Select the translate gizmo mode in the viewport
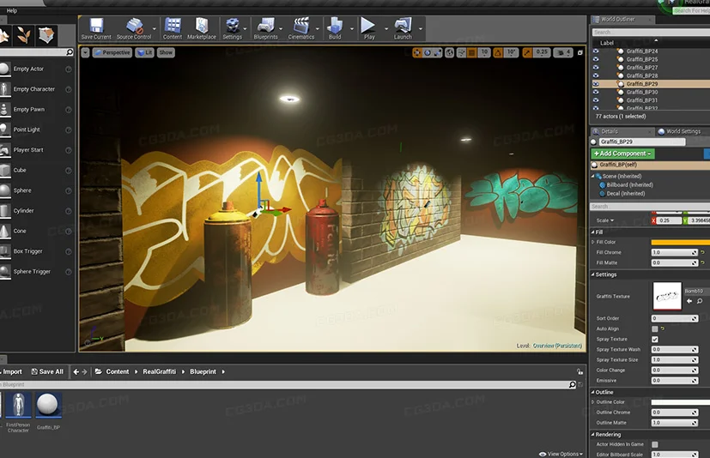The image size is (710, 458). pyautogui.click(x=417, y=53)
